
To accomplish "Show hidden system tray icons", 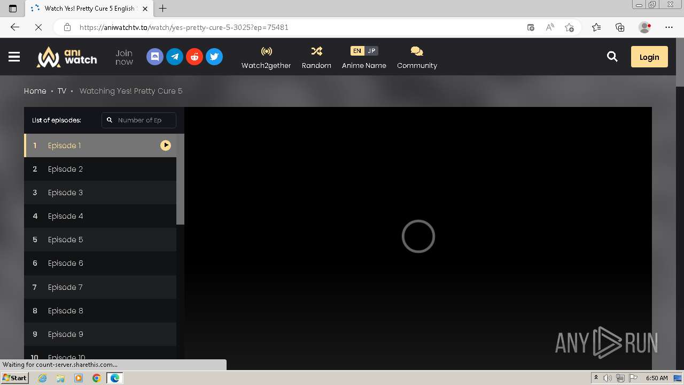I will 596,378.
